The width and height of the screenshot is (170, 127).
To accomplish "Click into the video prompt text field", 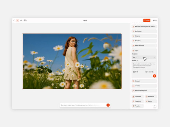I will pos(144,66).
